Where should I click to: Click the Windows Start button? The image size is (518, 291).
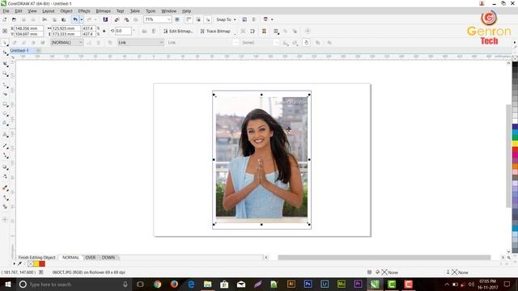click(7, 284)
